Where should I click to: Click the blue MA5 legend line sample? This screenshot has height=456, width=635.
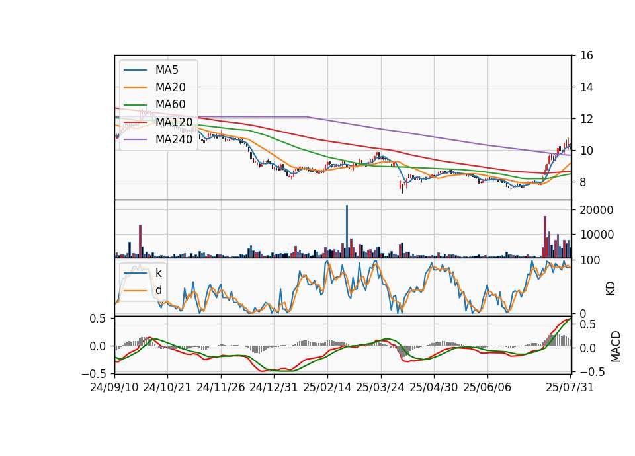coord(135,70)
